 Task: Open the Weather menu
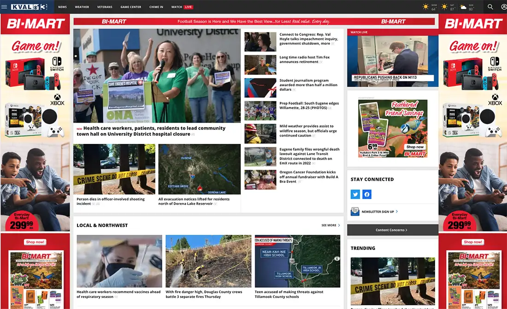[x=82, y=7]
